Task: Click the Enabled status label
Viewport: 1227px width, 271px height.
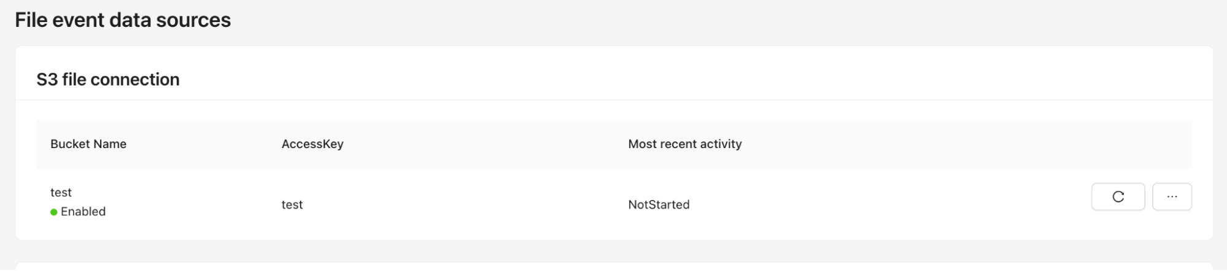Action: point(83,212)
